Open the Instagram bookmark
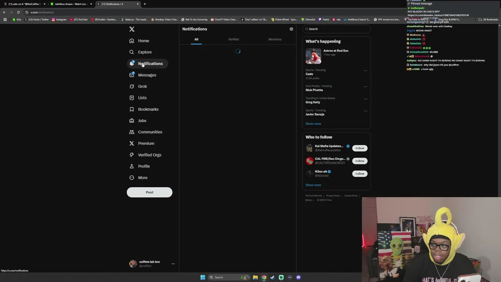This screenshot has width=501, height=282. click(x=59, y=19)
